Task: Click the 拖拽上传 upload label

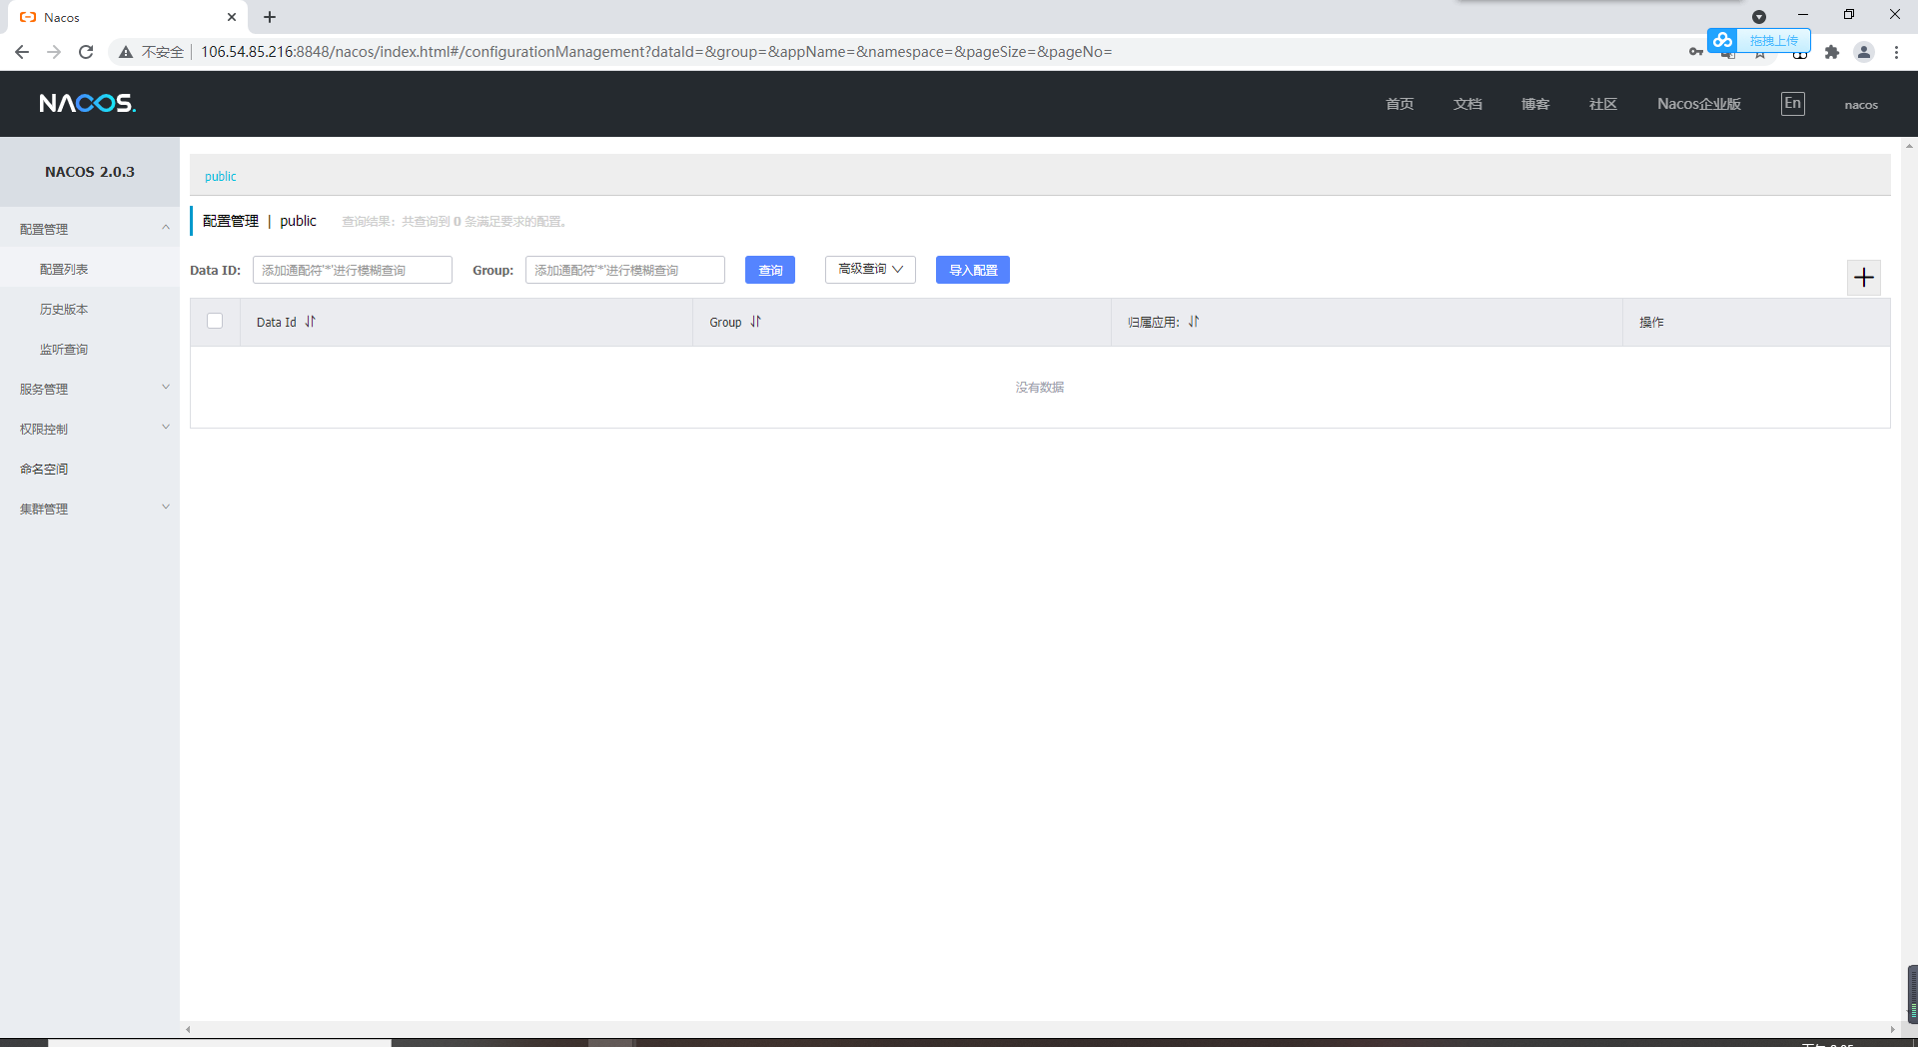Action: click(x=1773, y=40)
